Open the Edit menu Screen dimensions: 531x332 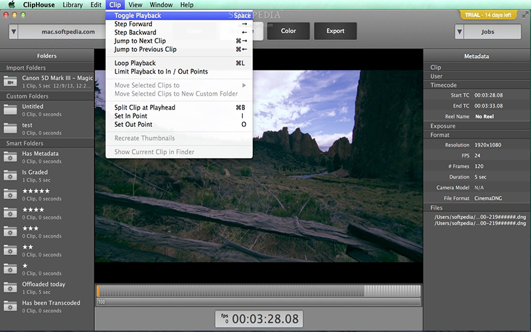(x=96, y=5)
